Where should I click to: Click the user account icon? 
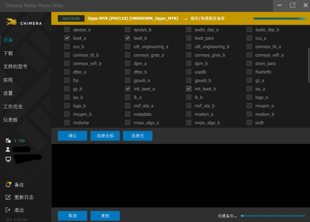coord(8,150)
